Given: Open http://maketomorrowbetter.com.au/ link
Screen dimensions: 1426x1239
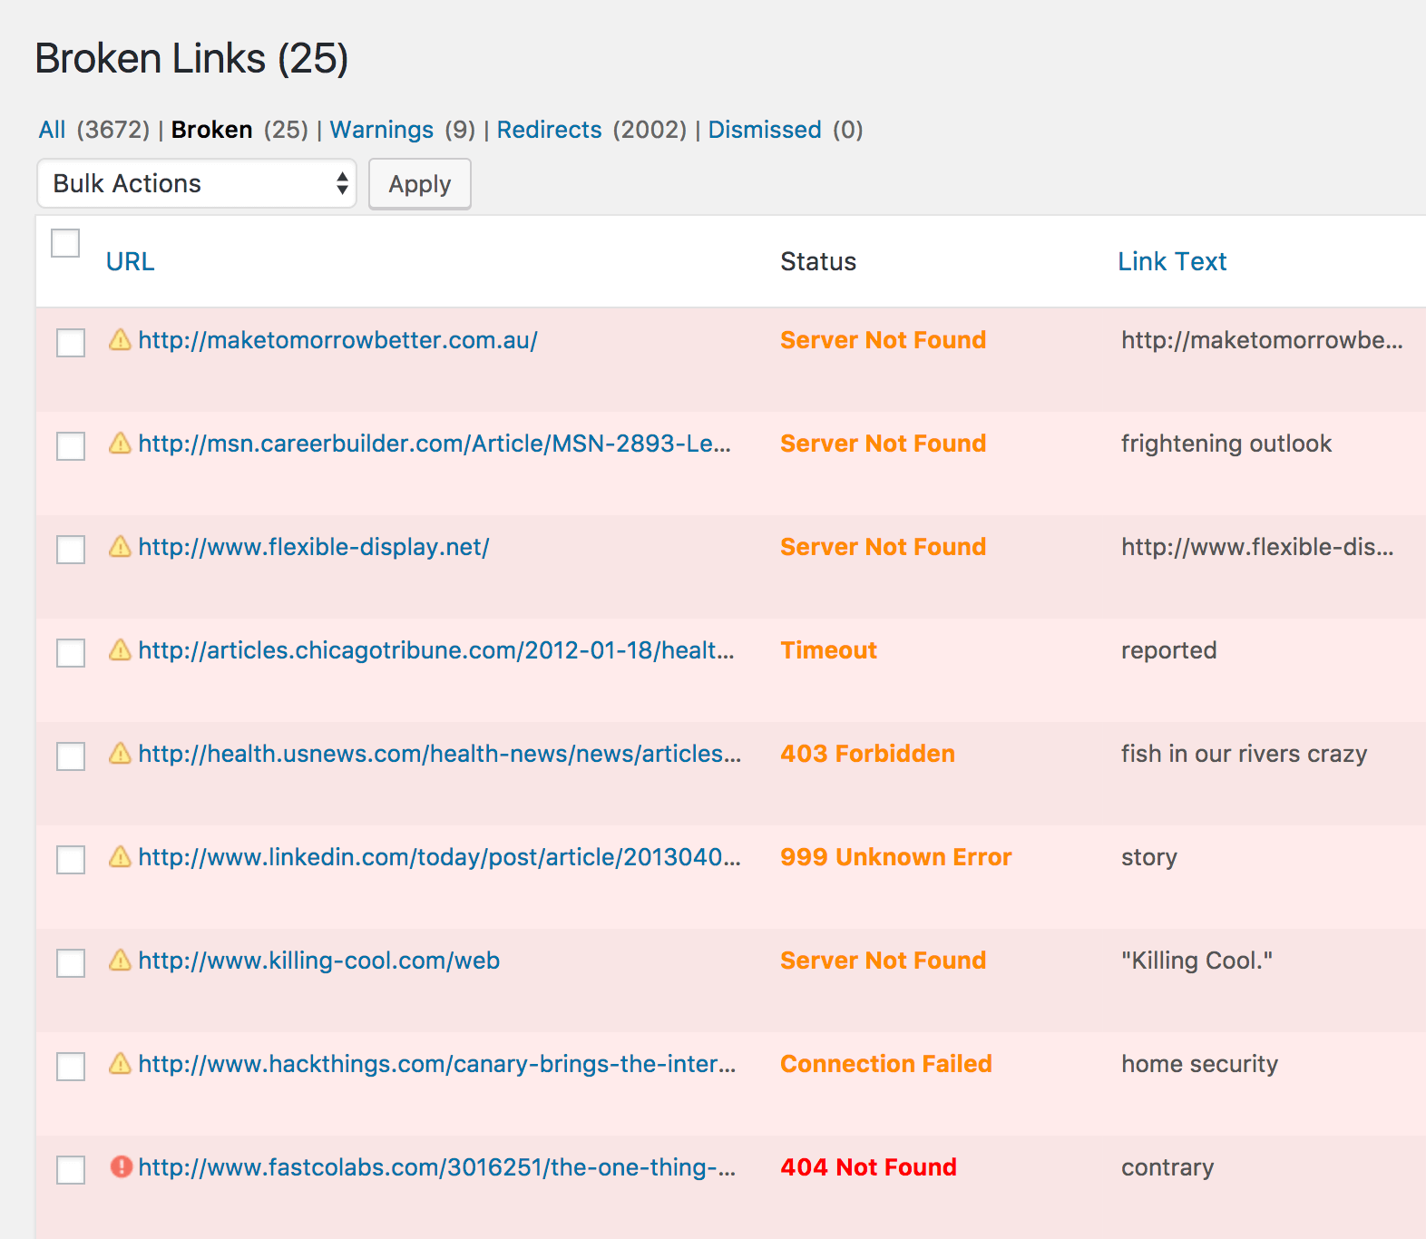Looking at the screenshot, I should [337, 340].
